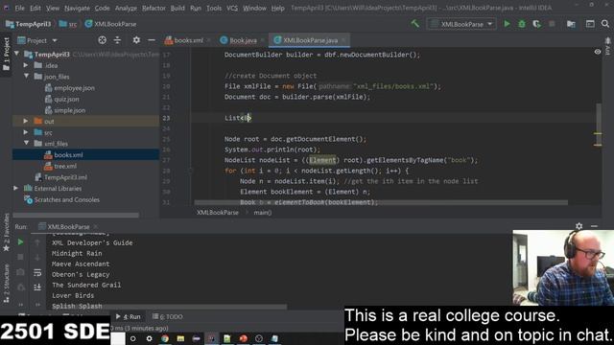Select XMLBookParse.java editor tab
This screenshot has width=614, height=345.
click(x=310, y=40)
